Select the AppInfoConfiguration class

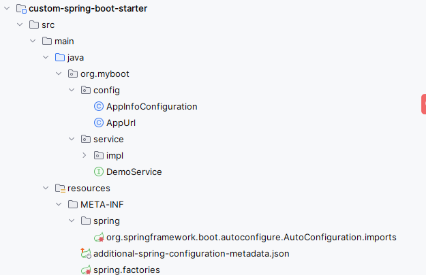point(151,107)
